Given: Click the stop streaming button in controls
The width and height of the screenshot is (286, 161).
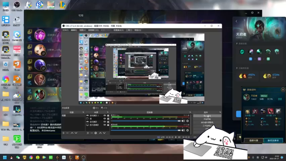Looking at the screenshot, I should click(x=207, y=116).
